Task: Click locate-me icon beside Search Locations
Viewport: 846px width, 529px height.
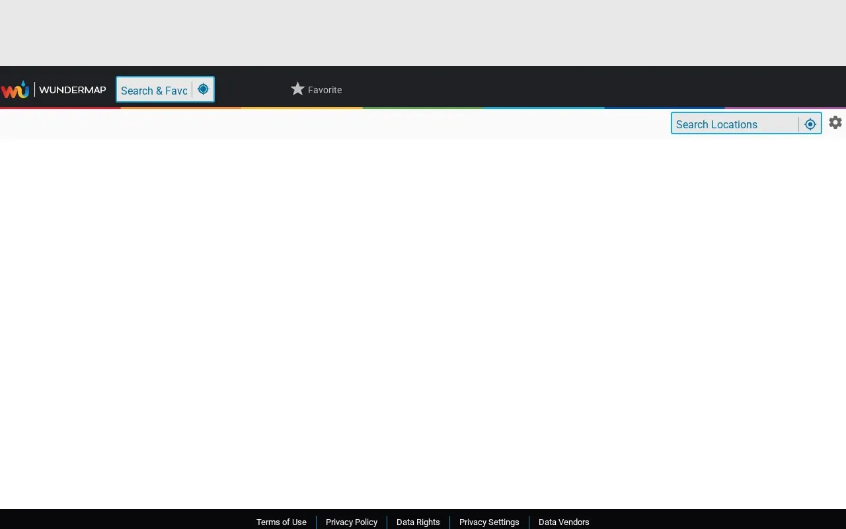Action: 810,124
